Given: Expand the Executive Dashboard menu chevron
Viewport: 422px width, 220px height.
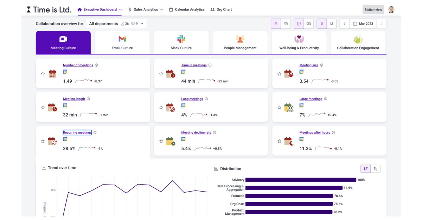Looking at the screenshot, I should (121, 9).
